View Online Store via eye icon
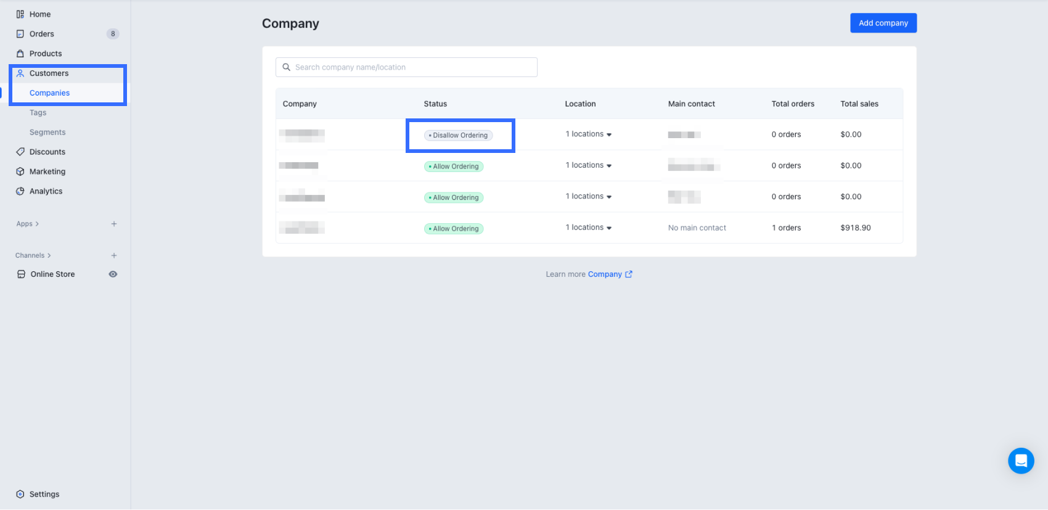 click(113, 274)
